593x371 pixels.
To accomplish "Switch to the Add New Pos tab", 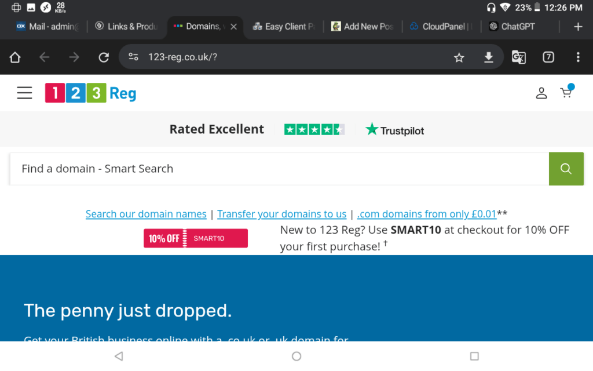I will 363,27.
